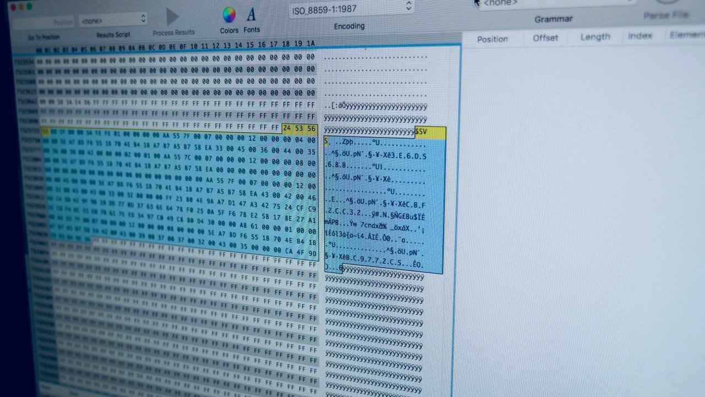Click the green window zoom button

coord(29,7)
